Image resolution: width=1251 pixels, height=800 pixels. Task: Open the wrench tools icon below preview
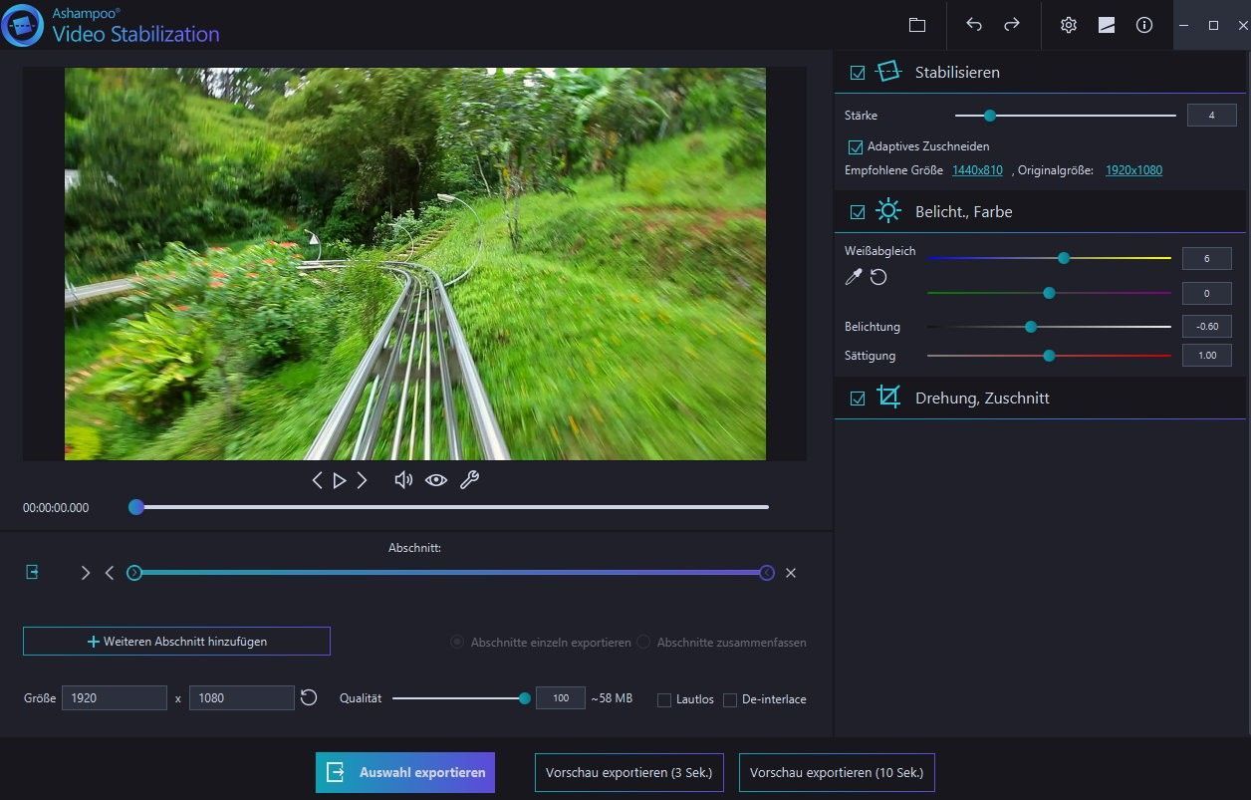469,480
